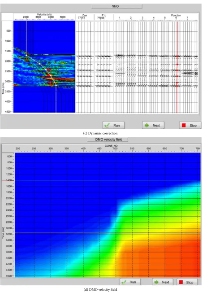This screenshot has height=292, width=202.
Task: Stop the NMO dynamic correction process
Action: pyautogui.click(x=190, y=125)
